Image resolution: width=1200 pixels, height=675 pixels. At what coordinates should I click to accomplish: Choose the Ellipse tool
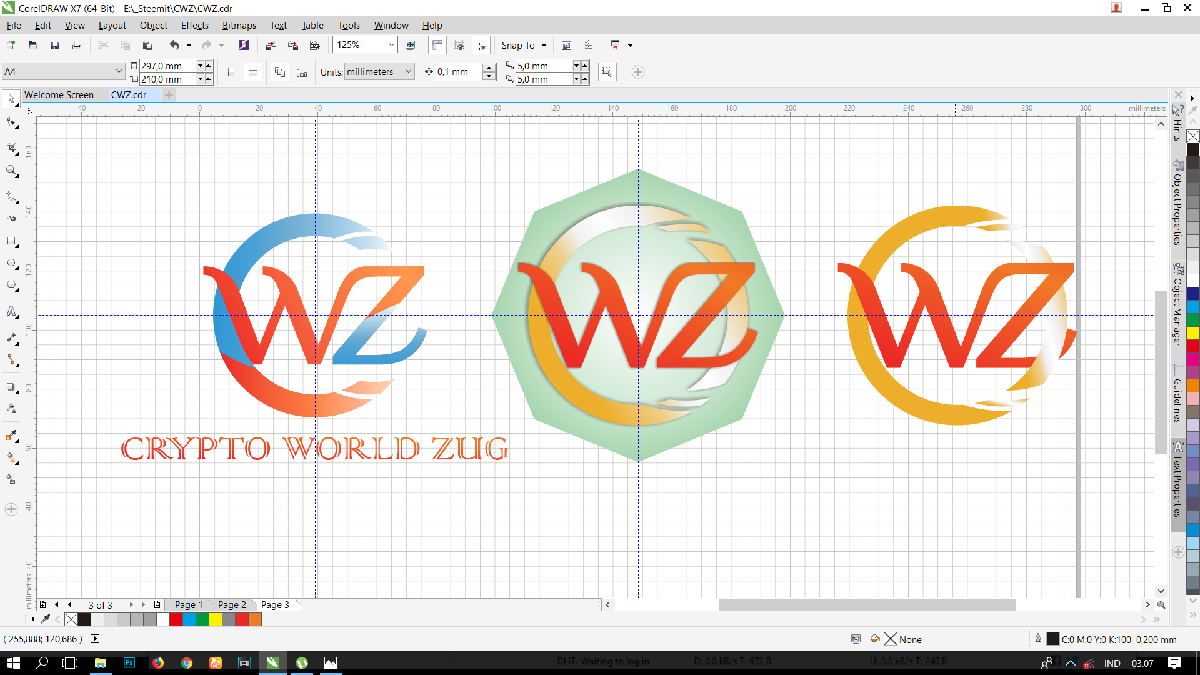point(11,263)
